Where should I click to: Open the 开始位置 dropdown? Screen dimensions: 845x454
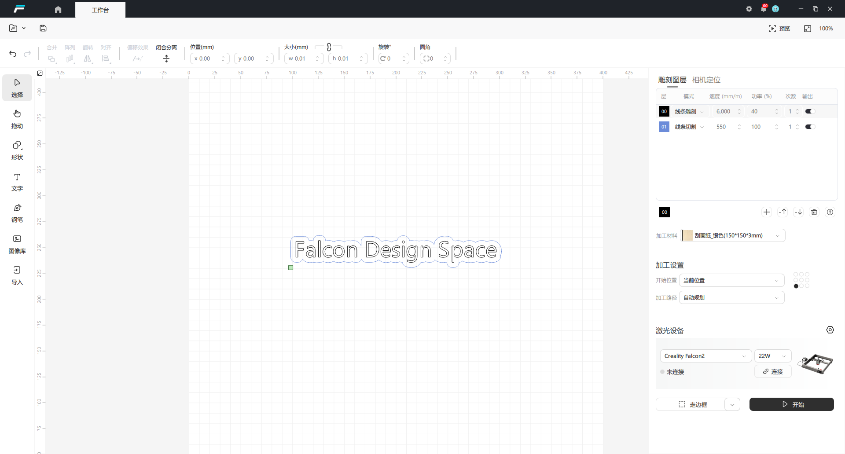click(731, 280)
